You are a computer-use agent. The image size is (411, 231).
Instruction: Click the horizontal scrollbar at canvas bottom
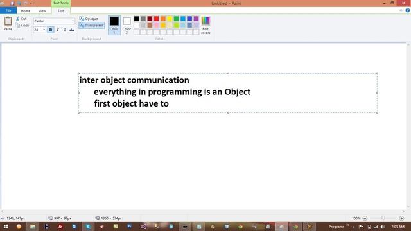point(203,212)
